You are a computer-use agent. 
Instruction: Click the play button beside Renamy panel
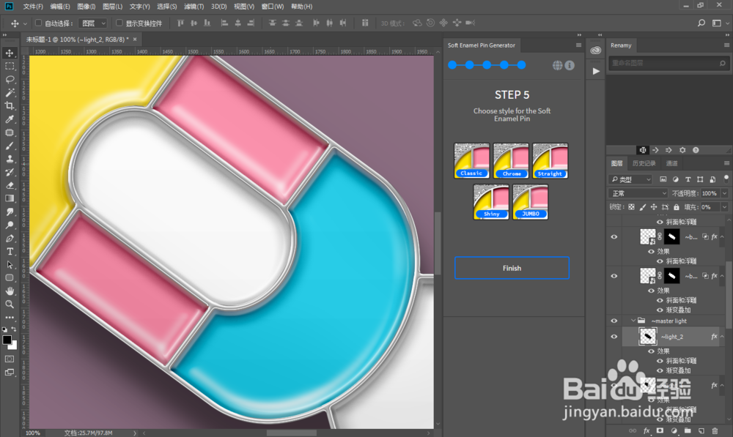pos(595,71)
